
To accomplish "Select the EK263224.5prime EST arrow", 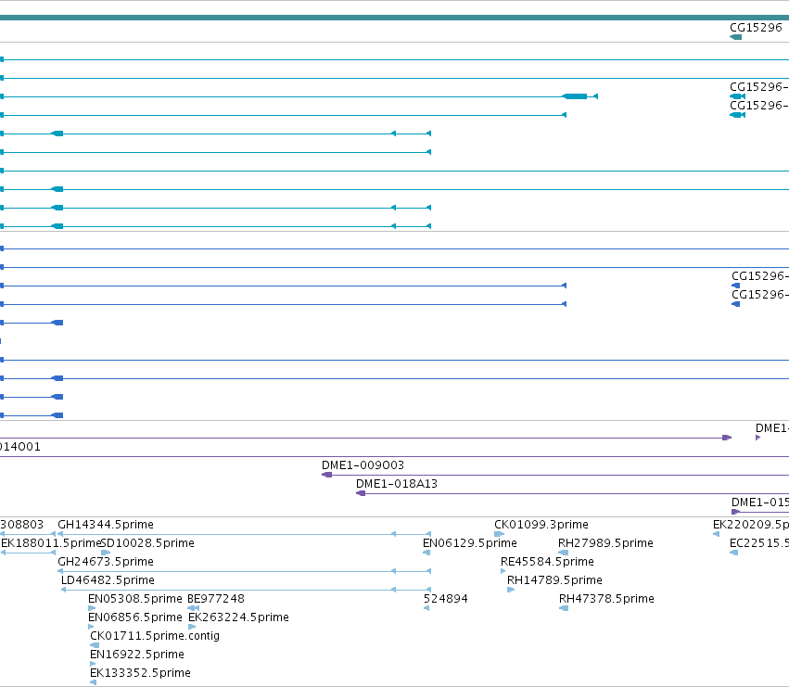I will [192, 627].
